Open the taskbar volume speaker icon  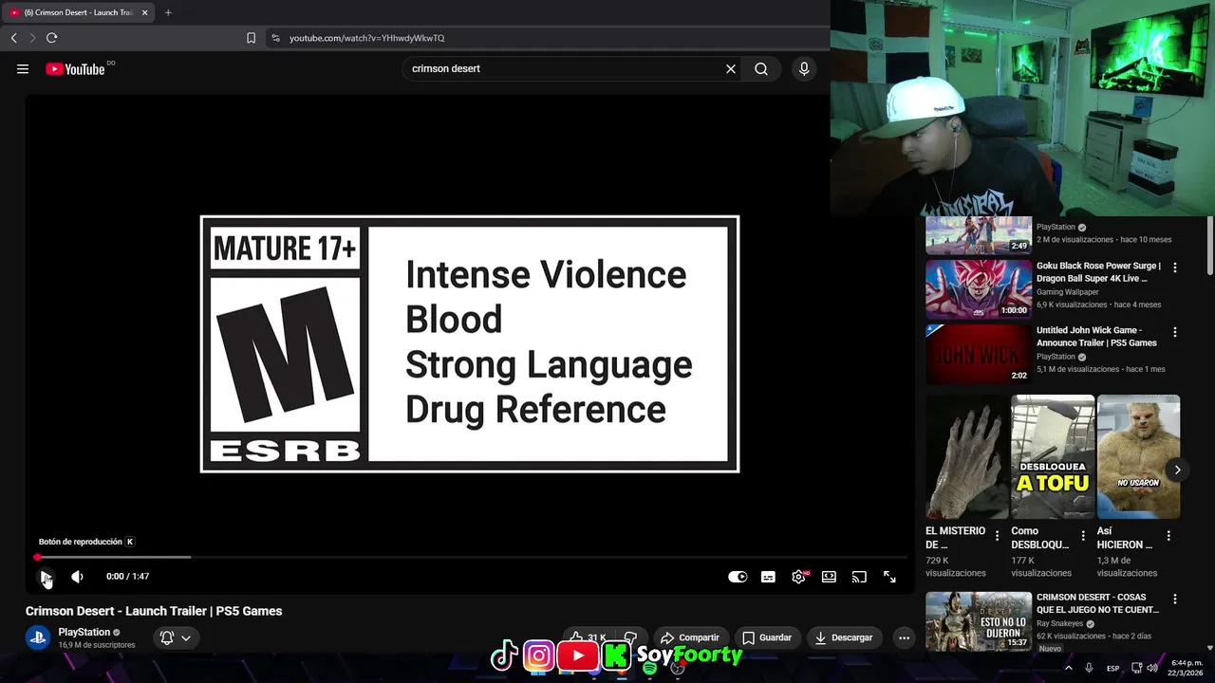click(1152, 668)
